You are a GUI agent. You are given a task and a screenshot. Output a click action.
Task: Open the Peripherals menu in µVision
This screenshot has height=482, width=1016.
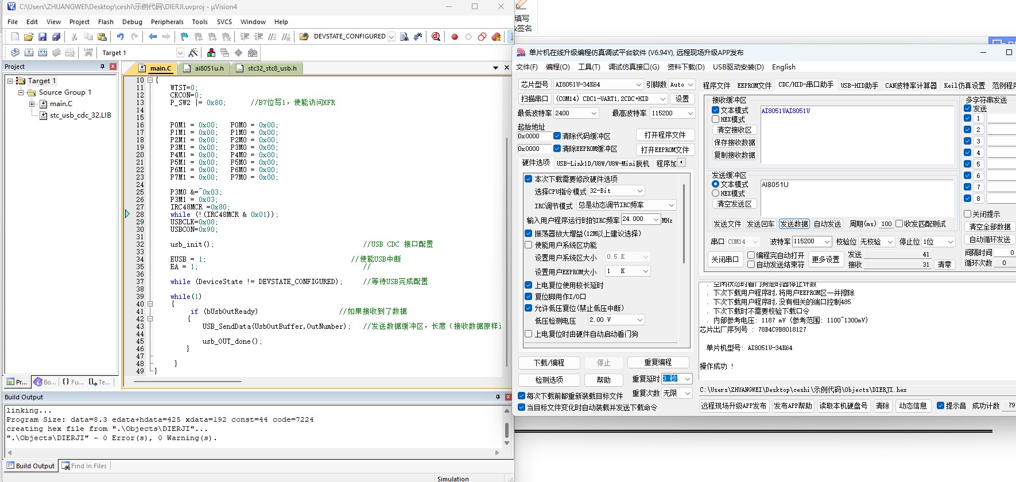[167, 22]
